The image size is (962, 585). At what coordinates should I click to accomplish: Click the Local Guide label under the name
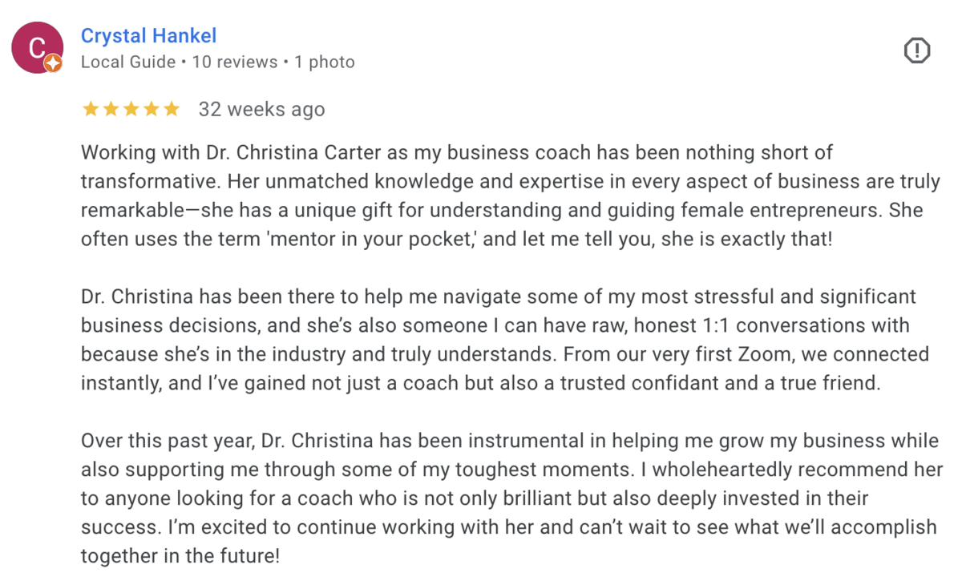coord(128,62)
